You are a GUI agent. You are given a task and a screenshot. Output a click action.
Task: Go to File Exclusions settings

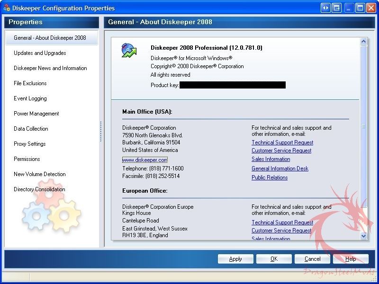coord(30,83)
